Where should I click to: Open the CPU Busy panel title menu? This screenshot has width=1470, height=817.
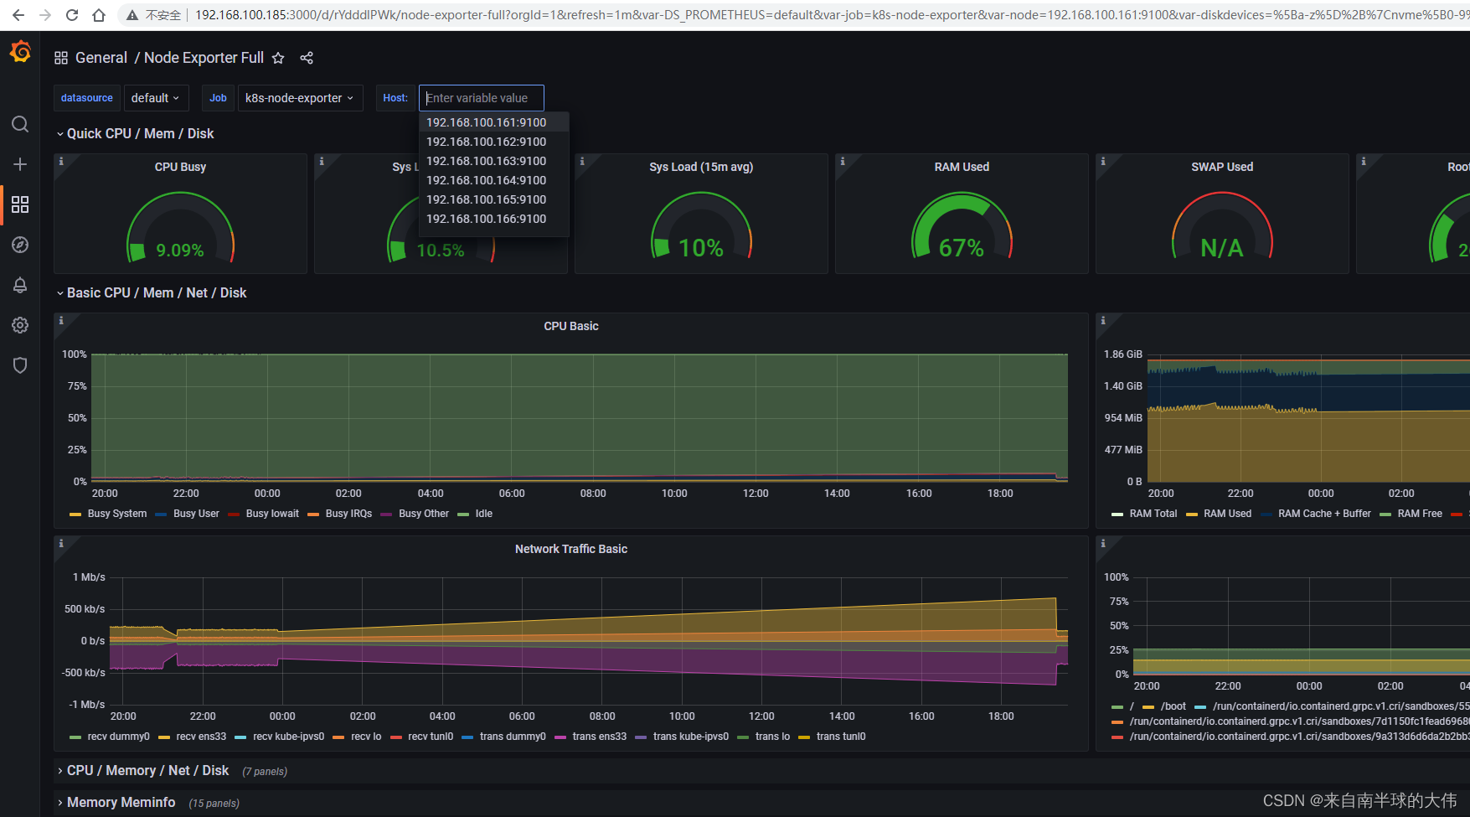[180, 167]
